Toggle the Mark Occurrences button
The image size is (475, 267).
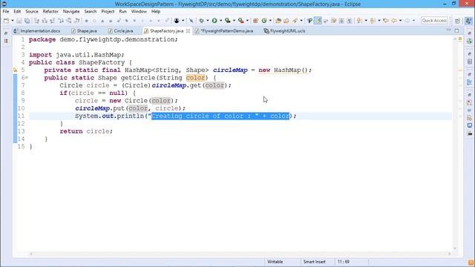tap(318, 21)
